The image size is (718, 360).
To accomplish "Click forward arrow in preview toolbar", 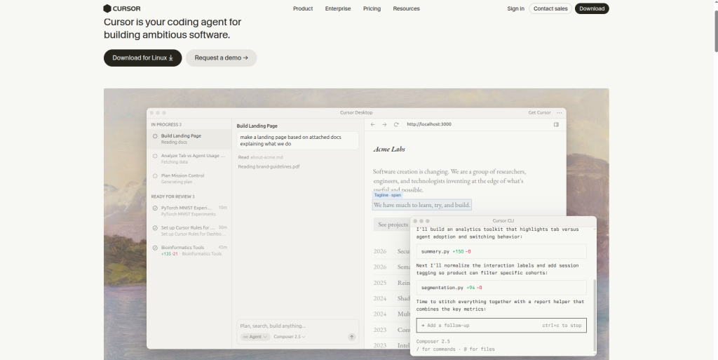I will click(384, 125).
